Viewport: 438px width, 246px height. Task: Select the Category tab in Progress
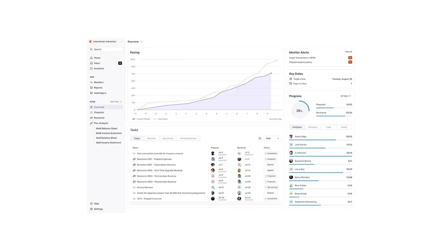click(x=313, y=127)
